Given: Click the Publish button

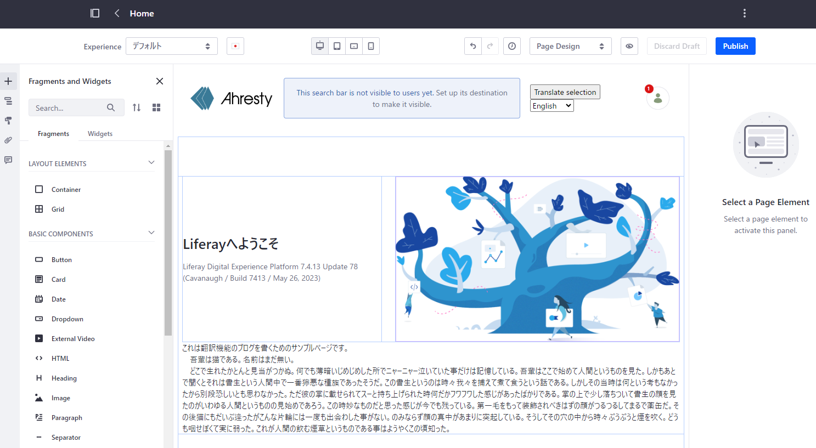Looking at the screenshot, I should point(735,46).
